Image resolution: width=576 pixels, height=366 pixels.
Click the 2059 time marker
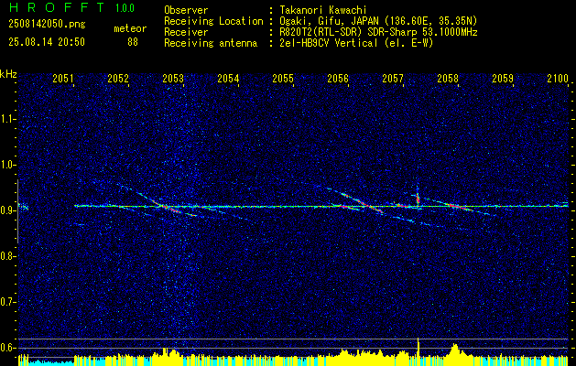coord(503,79)
